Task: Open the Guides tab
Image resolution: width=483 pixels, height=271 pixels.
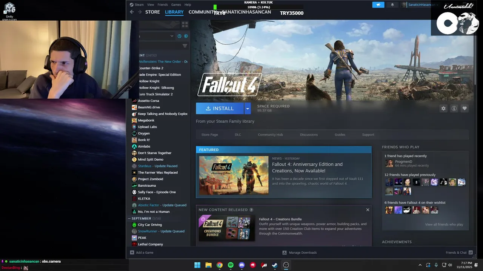Action: pos(340,135)
